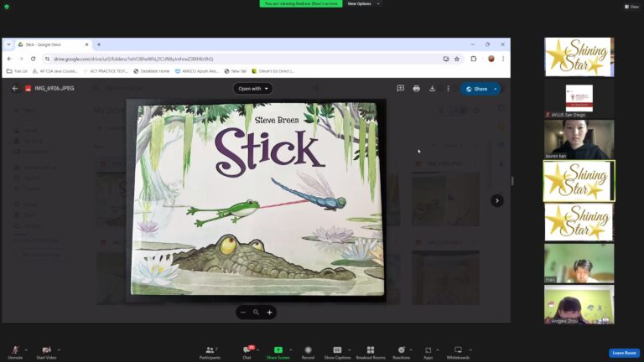Expand audio options arrow next to Unmute
Image resolution: width=644 pixels, height=362 pixels.
pyautogui.click(x=26, y=350)
